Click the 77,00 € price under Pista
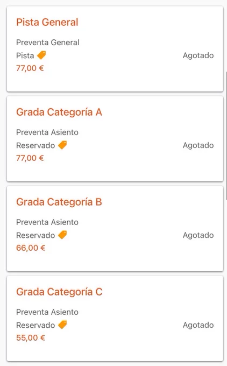Viewport: 227px width, 366px height. 30,68
